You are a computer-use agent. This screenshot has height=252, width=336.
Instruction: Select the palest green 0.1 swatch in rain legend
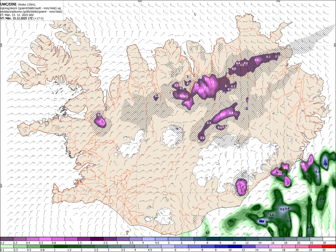(7, 246)
